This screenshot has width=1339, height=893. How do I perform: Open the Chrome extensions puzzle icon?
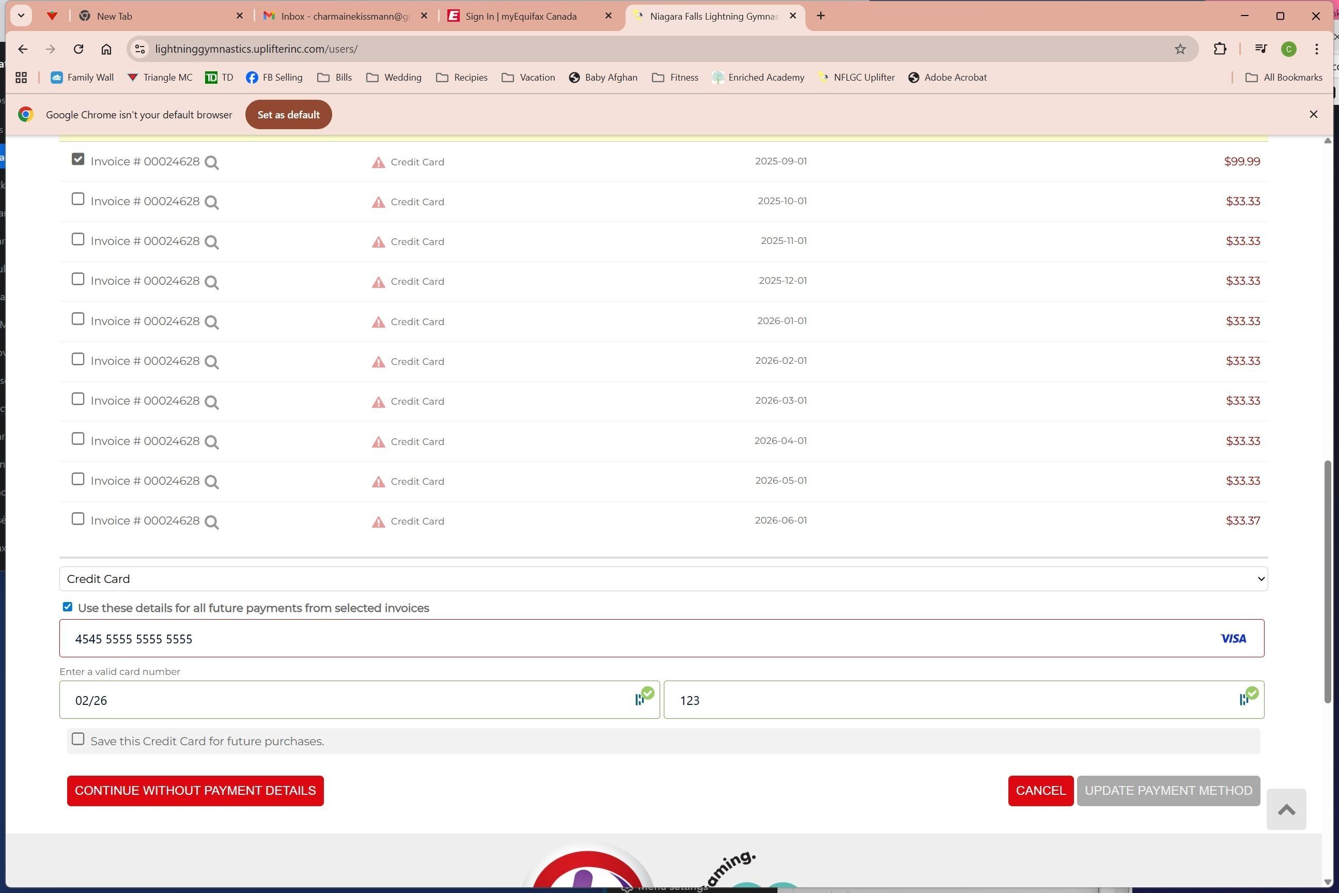point(1220,49)
